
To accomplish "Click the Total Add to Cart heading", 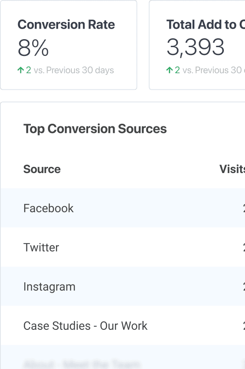I will 205,25.
